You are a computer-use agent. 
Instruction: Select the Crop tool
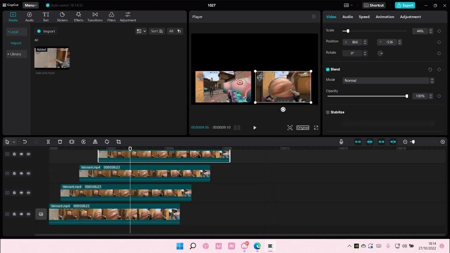coord(118,142)
